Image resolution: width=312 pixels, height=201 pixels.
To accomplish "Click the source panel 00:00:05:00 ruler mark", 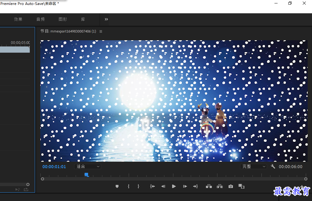I will coord(20,43).
